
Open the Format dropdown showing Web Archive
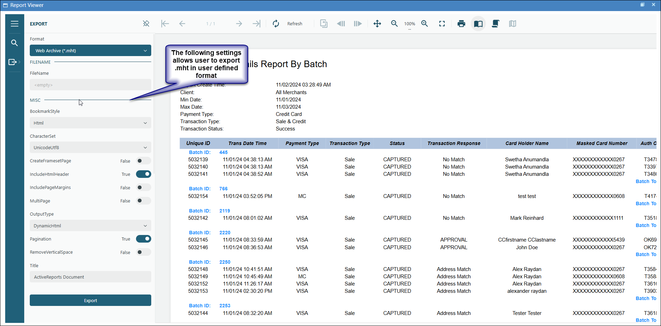pyautogui.click(x=90, y=51)
